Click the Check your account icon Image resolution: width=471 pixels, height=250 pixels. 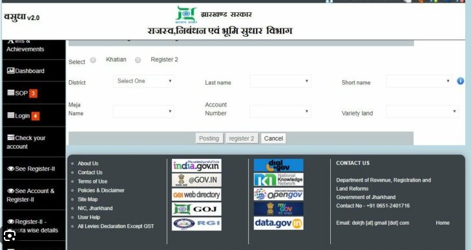pos(11,138)
